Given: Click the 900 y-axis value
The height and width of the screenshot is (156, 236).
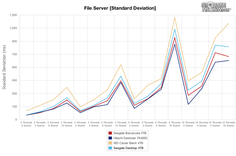Looking at the screenshot, I should [x=15, y=41].
